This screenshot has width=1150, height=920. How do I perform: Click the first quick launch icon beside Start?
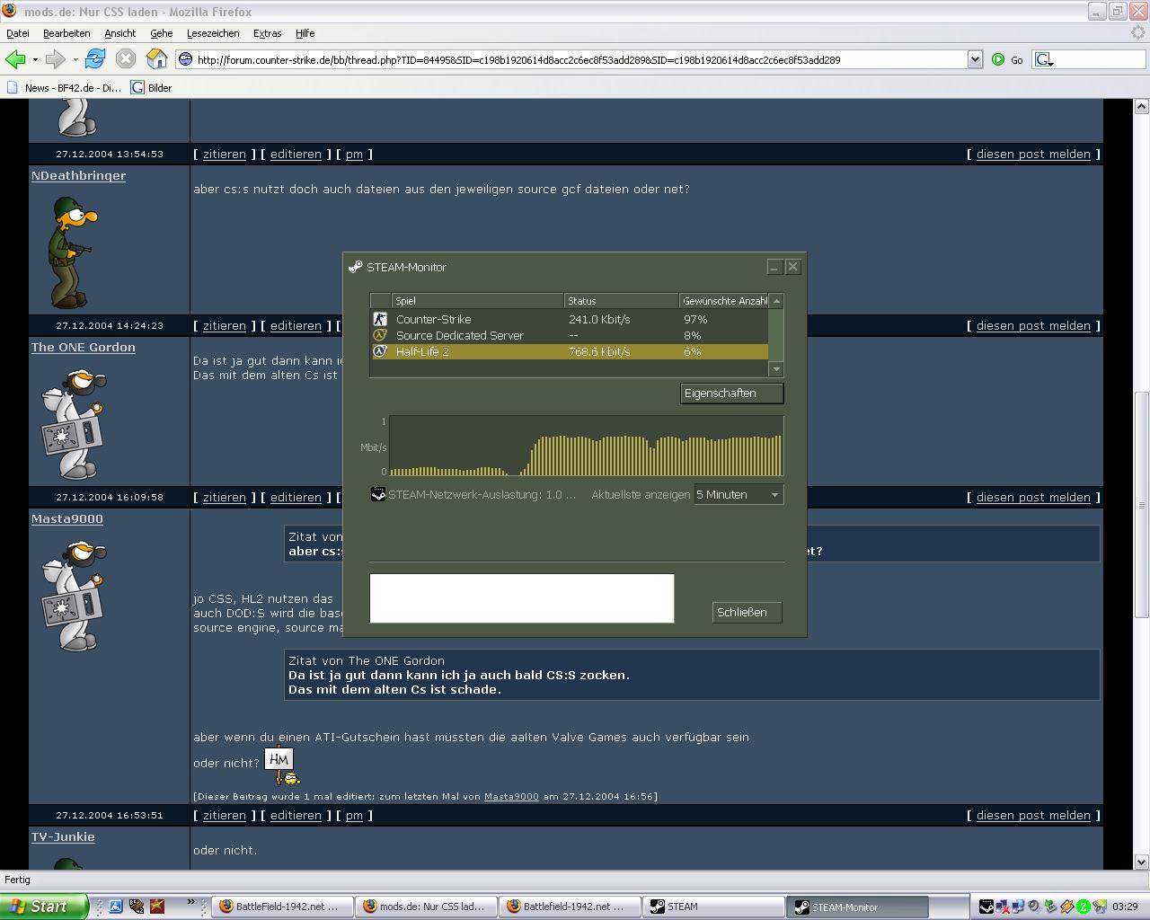tap(116, 907)
